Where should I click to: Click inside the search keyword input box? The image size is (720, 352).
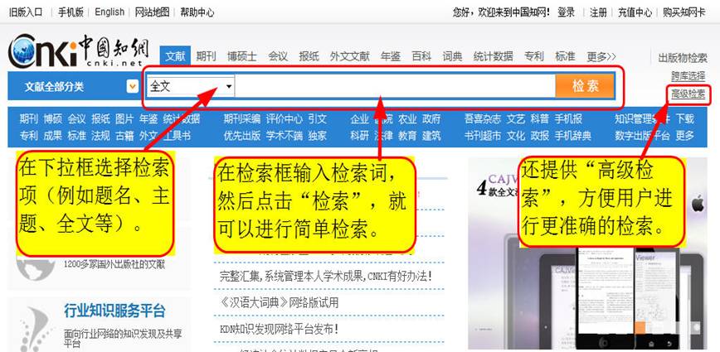click(395, 86)
